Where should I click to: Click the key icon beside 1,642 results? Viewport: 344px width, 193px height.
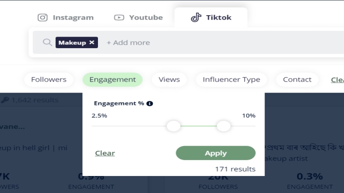pyautogui.click(x=5, y=99)
